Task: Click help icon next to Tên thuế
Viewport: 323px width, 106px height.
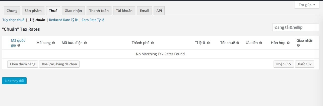Action: (238, 43)
